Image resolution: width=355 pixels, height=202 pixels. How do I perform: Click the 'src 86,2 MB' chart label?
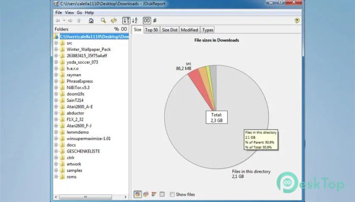pyautogui.click(x=184, y=66)
